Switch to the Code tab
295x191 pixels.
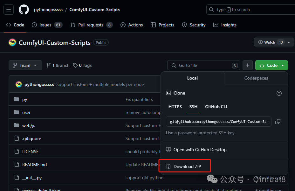pyautogui.click(x=15, y=25)
